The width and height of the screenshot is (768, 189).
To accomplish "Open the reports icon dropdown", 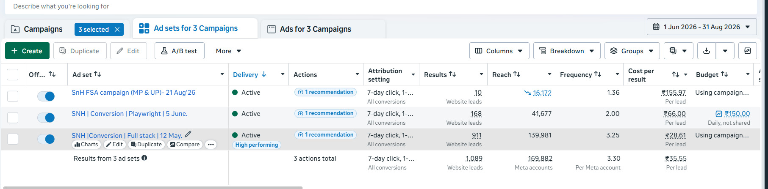I will pyautogui.click(x=678, y=51).
